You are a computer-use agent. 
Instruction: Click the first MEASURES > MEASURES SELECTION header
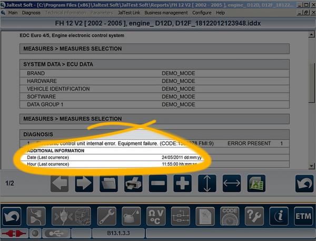click(x=154, y=49)
